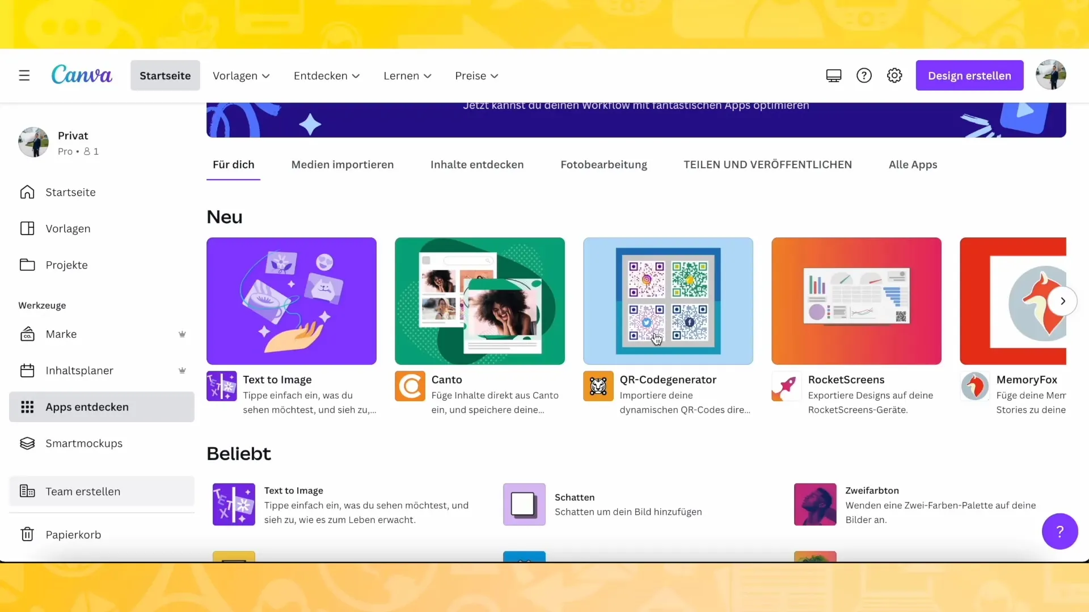The image size is (1089, 612).
Task: Click the Text to Image app icon under Neu
Action: [x=222, y=386]
